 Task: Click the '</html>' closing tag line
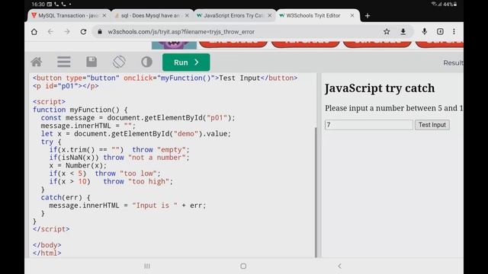coord(47,253)
